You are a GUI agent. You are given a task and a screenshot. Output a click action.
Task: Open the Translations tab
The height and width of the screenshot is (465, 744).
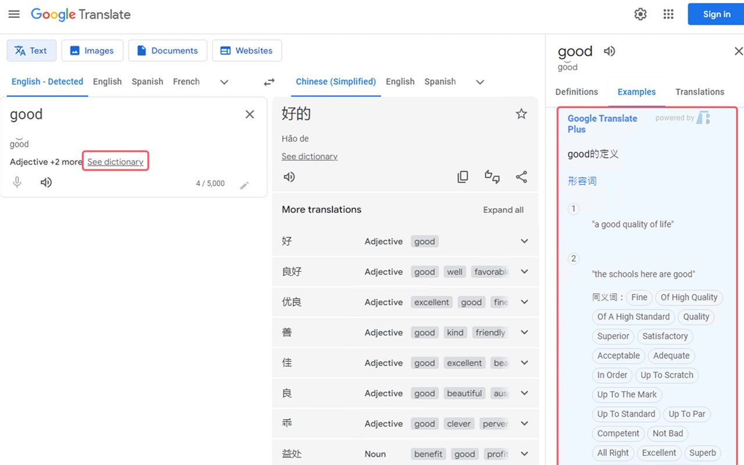700,92
